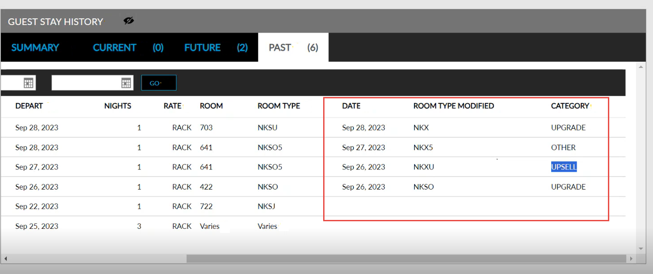The width and height of the screenshot is (653, 274).
Task: Open the calendar picker in second date field
Action: point(126,83)
